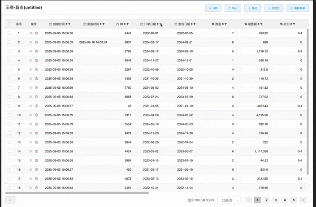Click the delete trash icon in row 10
The image size is (316, 207).
(x=36, y=115)
